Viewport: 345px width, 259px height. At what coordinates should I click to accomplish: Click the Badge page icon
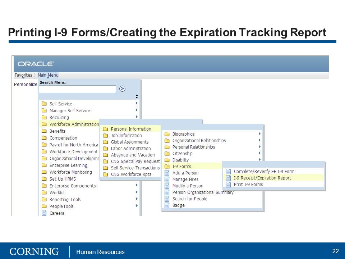pyautogui.click(x=167, y=205)
